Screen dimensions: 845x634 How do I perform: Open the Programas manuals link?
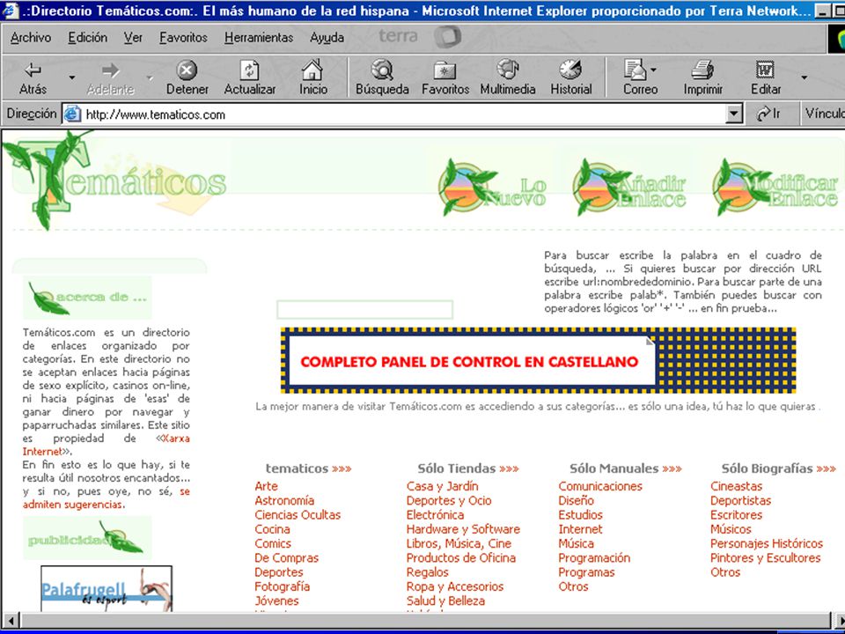pyautogui.click(x=586, y=572)
